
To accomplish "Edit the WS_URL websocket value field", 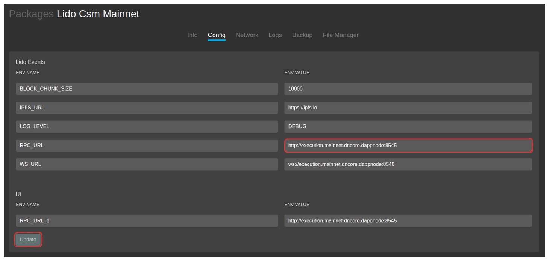I will coord(408,164).
